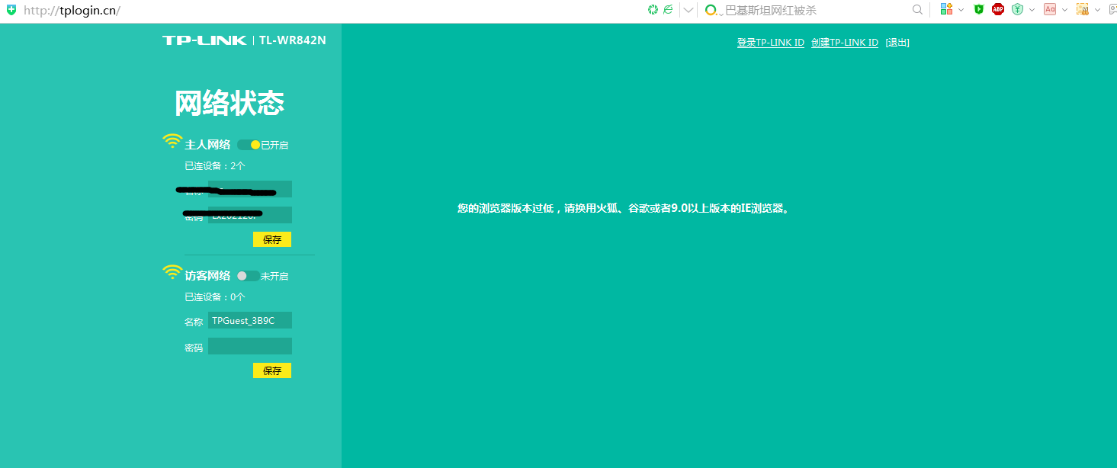Image resolution: width=1117 pixels, height=468 pixels.
Task: Open the 登录TP-LINK ID link
Action: (770, 42)
